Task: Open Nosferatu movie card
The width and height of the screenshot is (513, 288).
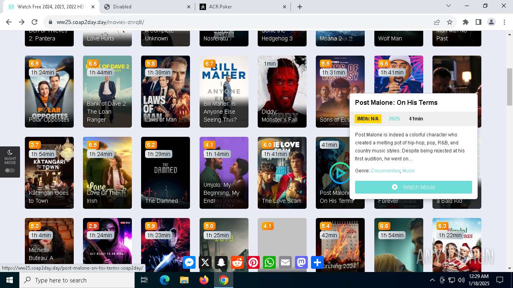Action: coord(224,38)
